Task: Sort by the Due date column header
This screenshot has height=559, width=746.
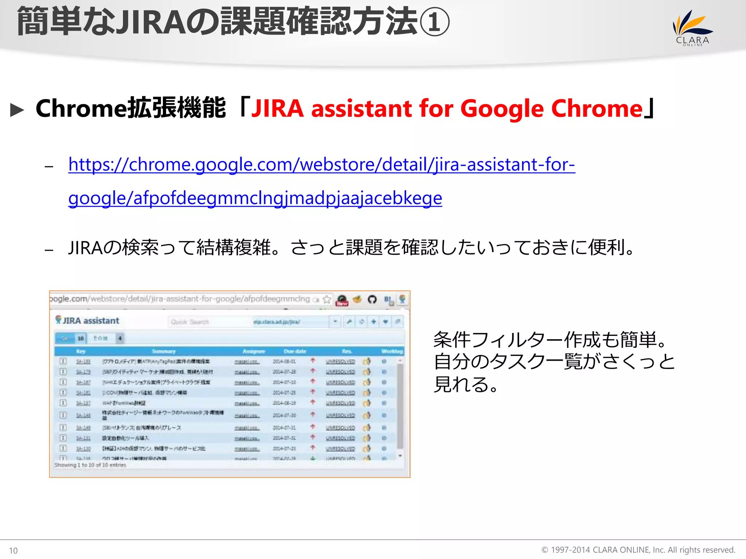Action: coord(295,351)
